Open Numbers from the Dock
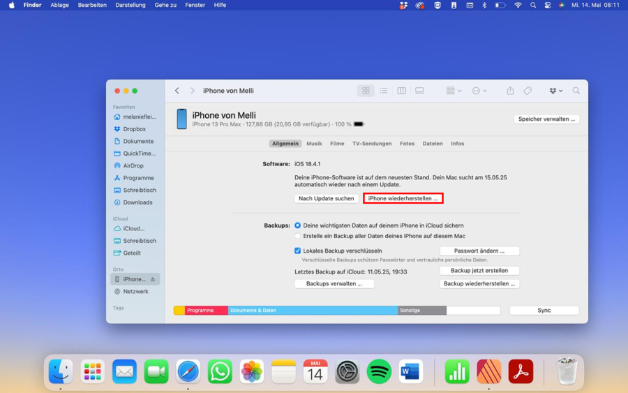Viewport: 628px width, 393px height. click(x=457, y=371)
